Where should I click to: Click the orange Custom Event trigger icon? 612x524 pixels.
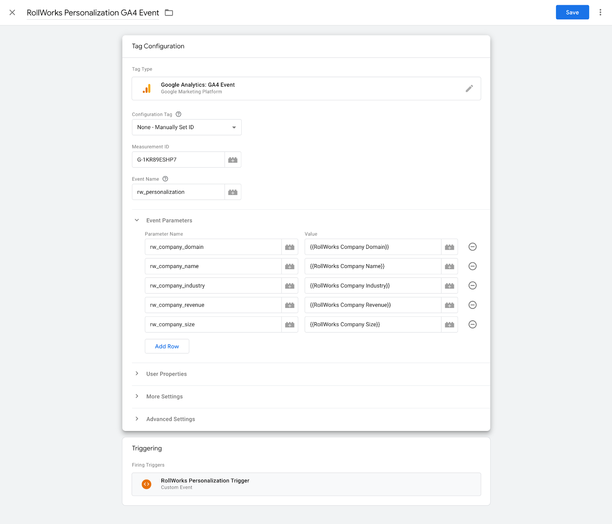pyautogui.click(x=146, y=484)
